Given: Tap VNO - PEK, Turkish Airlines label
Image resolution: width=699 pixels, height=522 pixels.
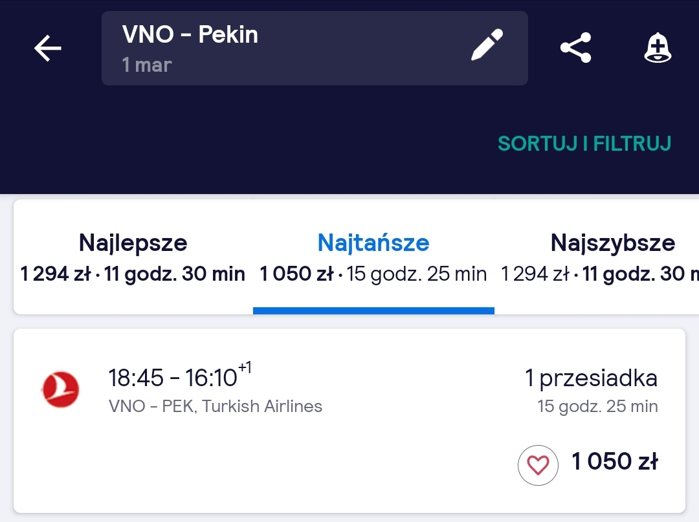Looking at the screenshot, I should point(216,406).
